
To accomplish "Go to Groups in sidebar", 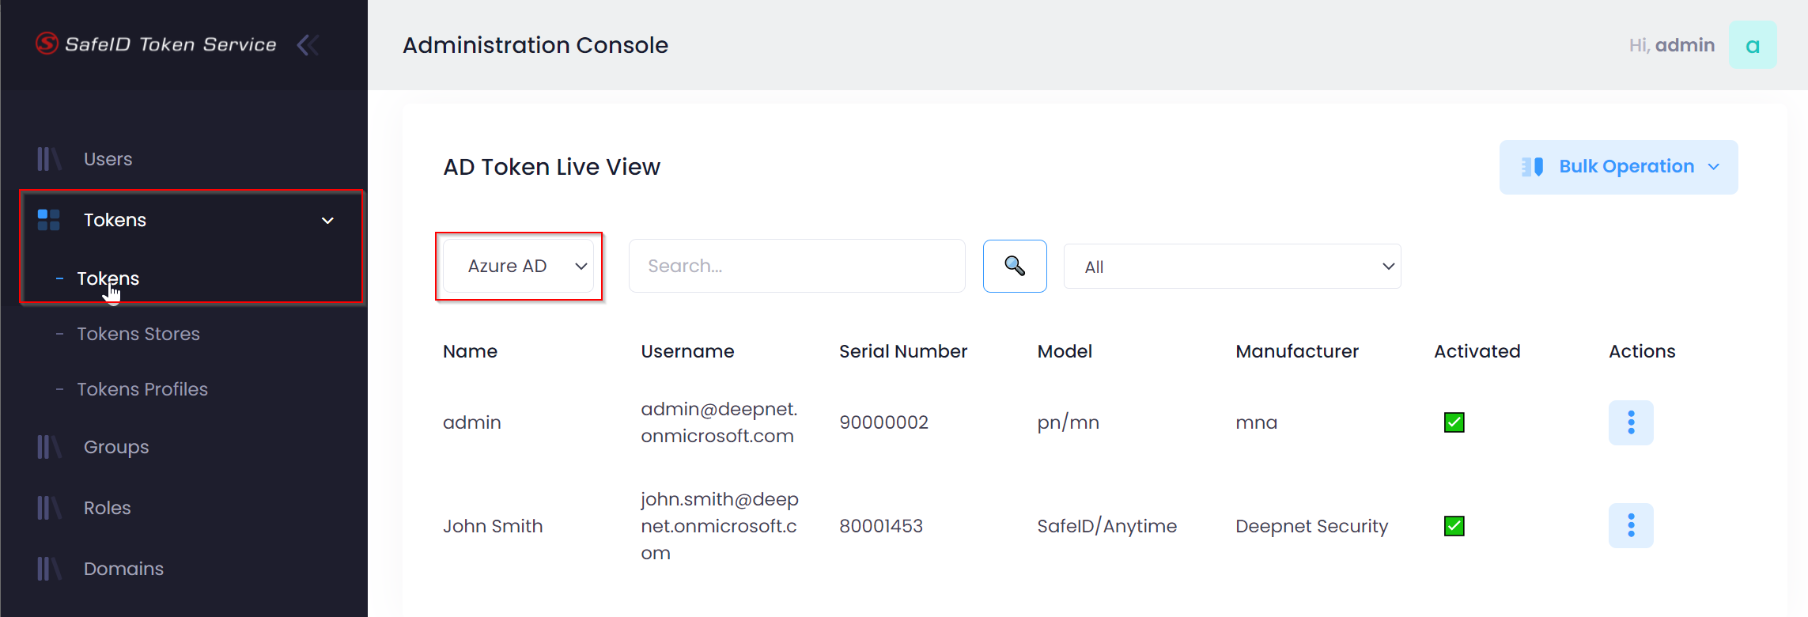I will [x=115, y=447].
